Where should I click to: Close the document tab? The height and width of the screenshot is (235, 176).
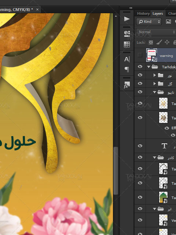coord(37,10)
